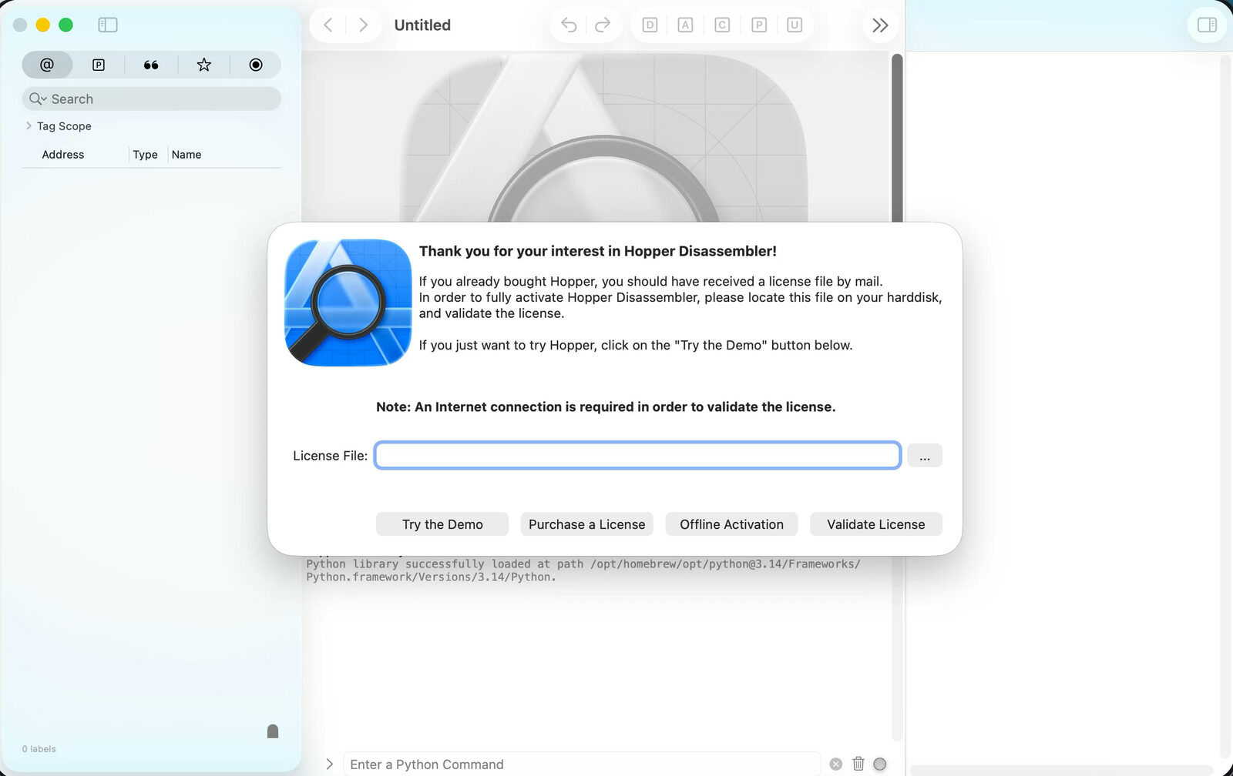Screen dimensions: 1233x776
Task: Click the vertical scrollbar of main view
Action: click(x=897, y=139)
